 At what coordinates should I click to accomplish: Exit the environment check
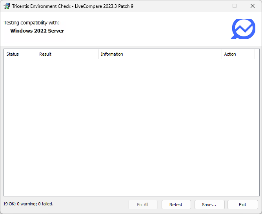[x=242, y=205]
